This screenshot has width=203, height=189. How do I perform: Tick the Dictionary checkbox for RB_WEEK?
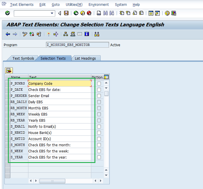point(99,114)
